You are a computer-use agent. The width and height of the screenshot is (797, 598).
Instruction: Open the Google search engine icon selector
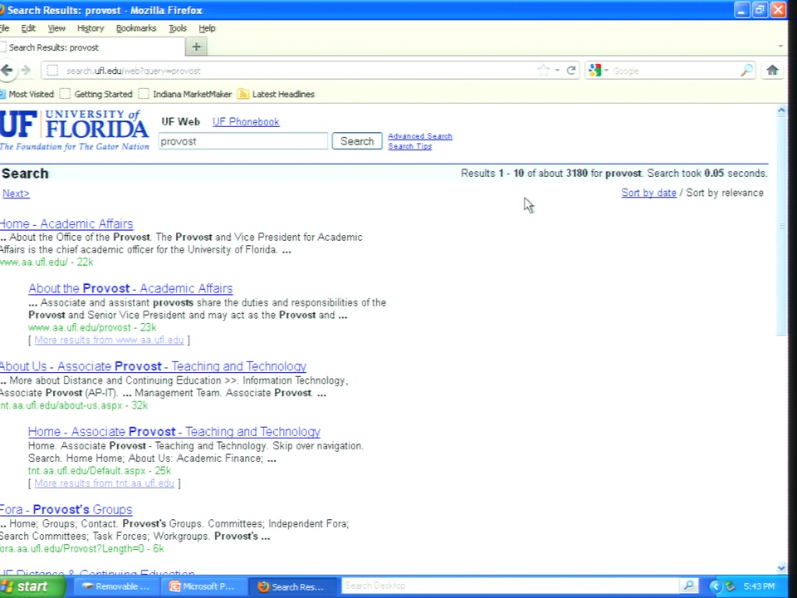(x=598, y=71)
